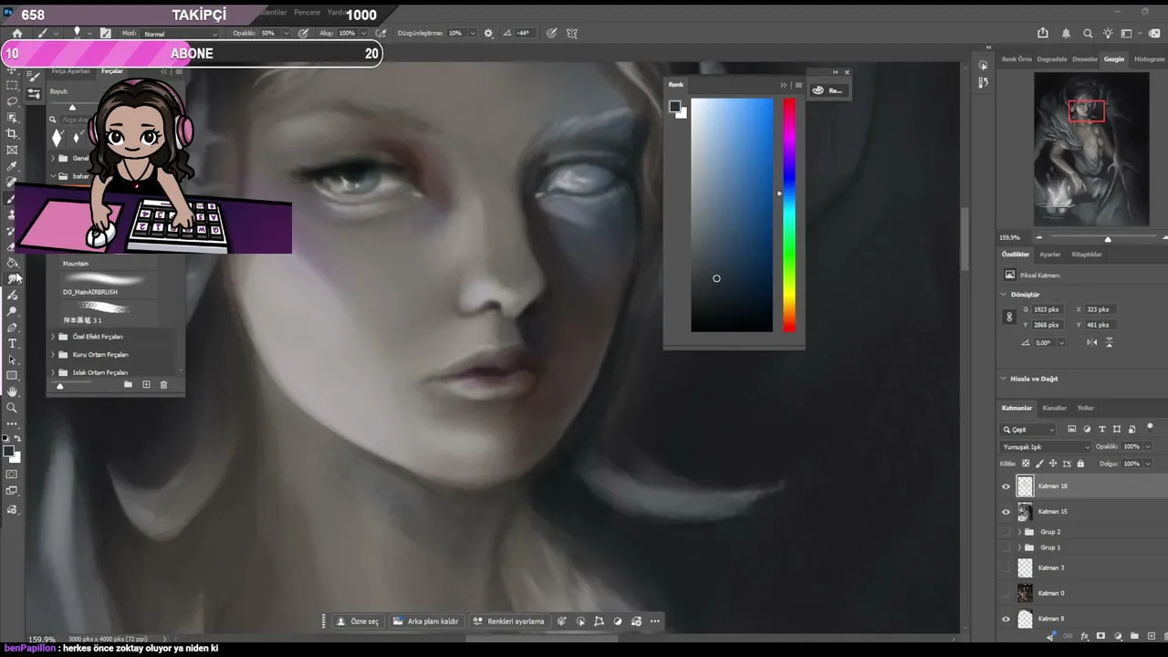The width and height of the screenshot is (1168, 657).
Task: Open the Pencere menu
Action: pyautogui.click(x=307, y=13)
